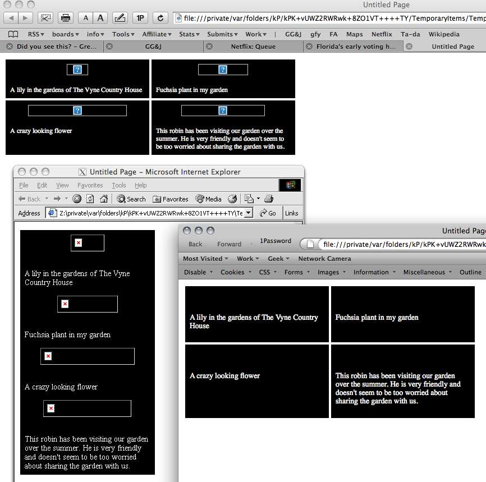Viewport: 486px width, 482px height.
Task: Click the larger text size A button
Action: (x=100, y=18)
